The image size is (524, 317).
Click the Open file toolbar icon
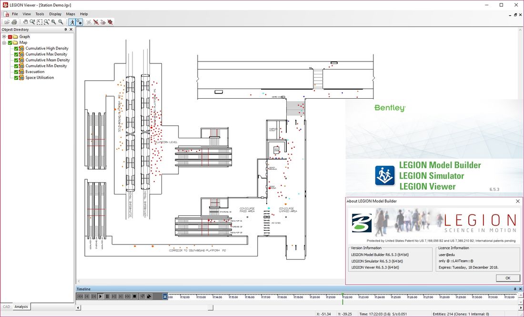pos(7,22)
